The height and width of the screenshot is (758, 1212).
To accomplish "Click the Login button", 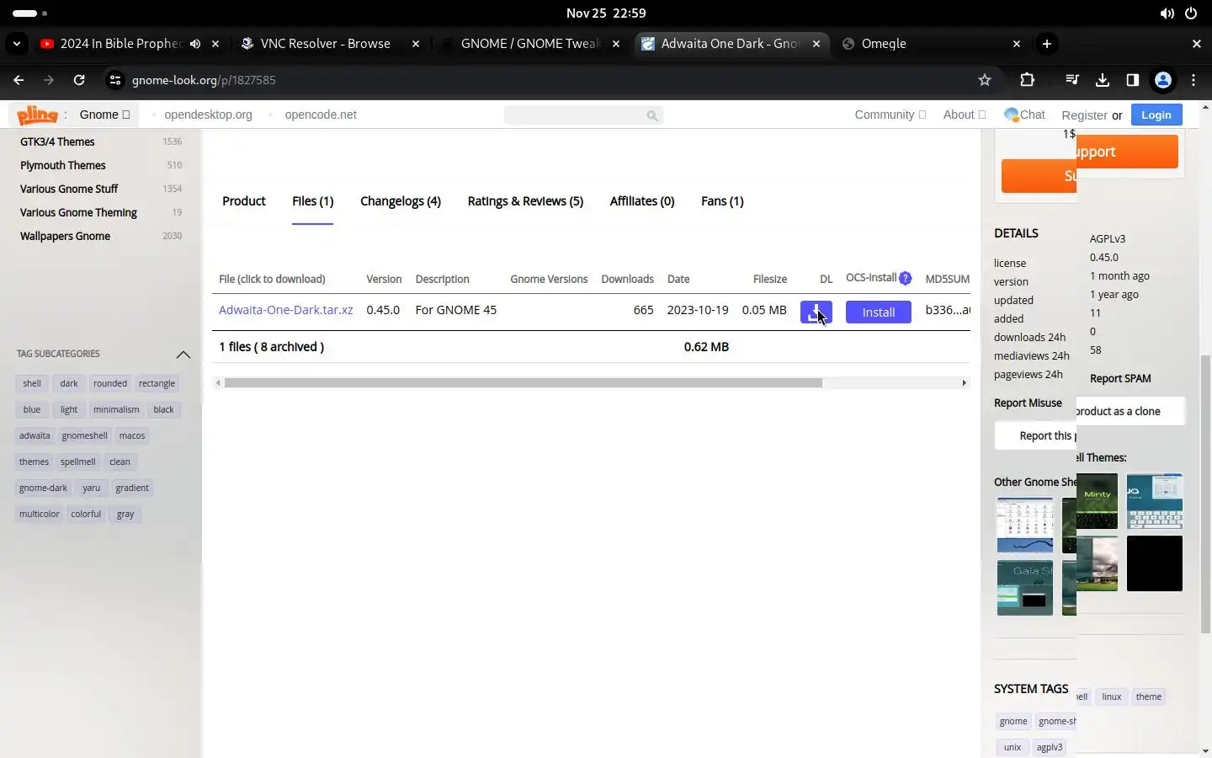I will [1156, 115].
